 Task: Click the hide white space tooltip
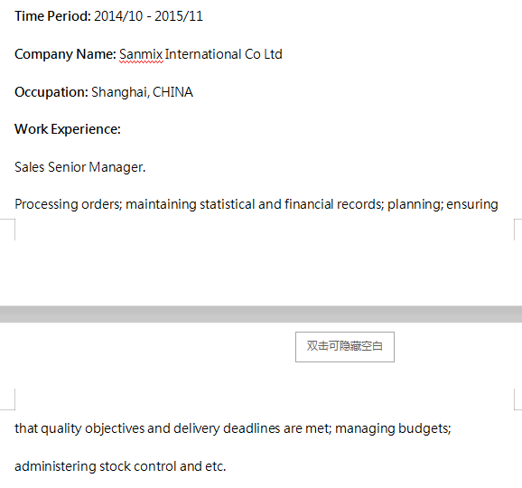coord(345,347)
